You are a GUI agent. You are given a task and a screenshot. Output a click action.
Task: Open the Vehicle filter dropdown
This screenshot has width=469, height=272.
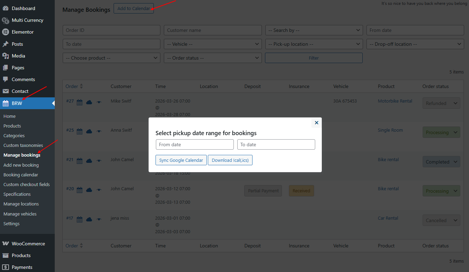[213, 44]
